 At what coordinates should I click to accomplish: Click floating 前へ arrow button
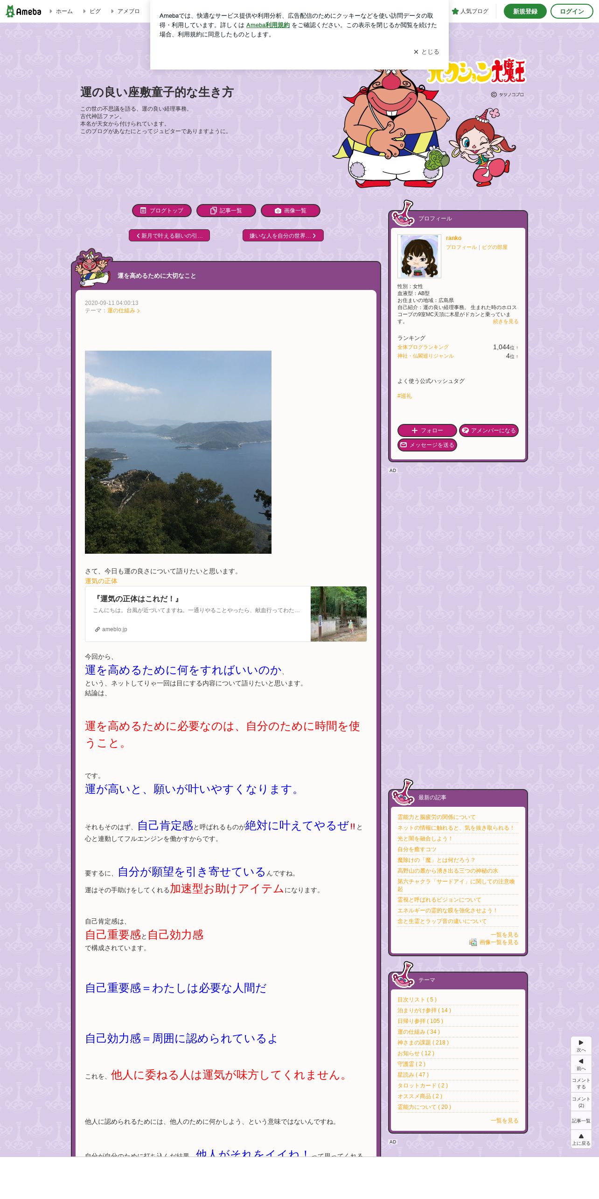point(581,1065)
